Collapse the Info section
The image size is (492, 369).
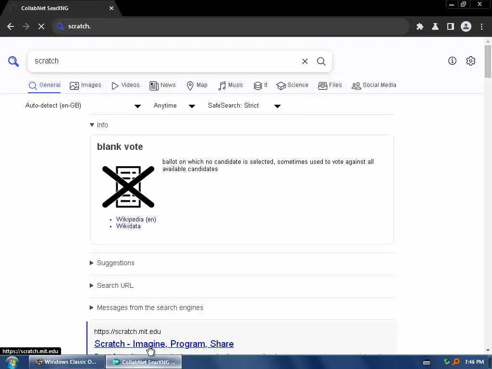(x=99, y=125)
